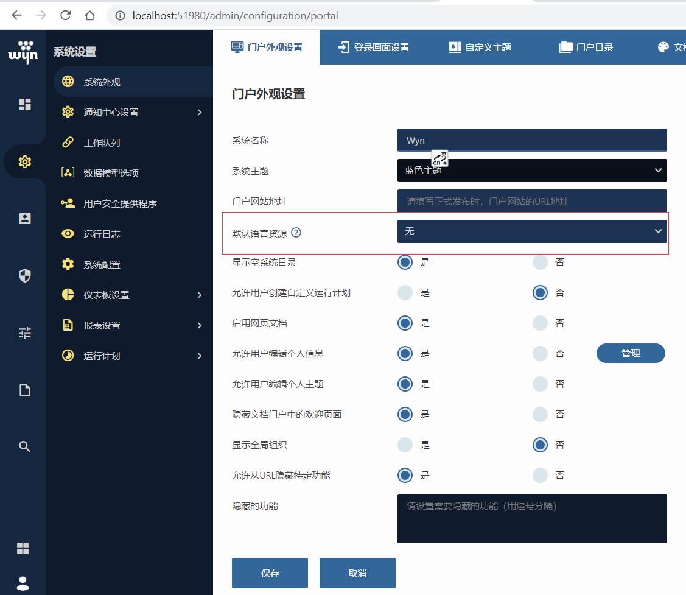Click the security shield icon in the left rail
The width and height of the screenshot is (686, 595).
[x=23, y=275]
